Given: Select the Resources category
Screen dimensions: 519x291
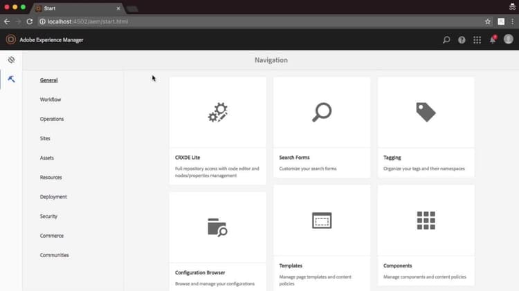Looking at the screenshot, I should tap(51, 178).
